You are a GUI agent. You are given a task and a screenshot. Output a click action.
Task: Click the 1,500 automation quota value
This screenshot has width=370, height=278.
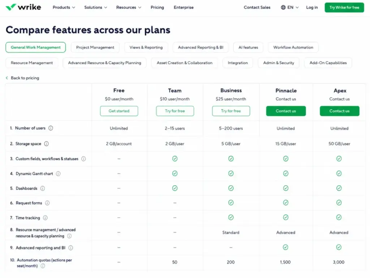tap(285, 262)
